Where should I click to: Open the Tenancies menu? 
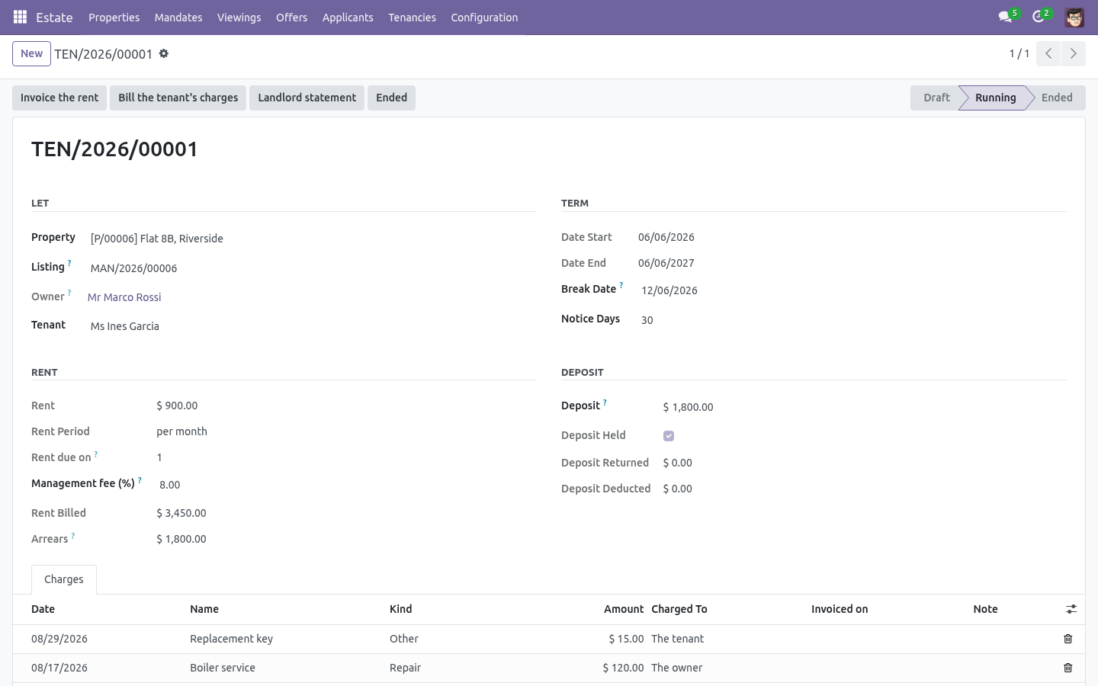[x=412, y=18]
